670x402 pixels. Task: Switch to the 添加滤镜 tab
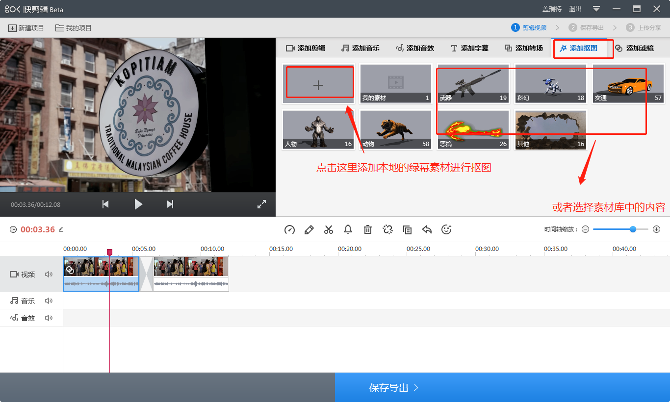coord(634,48)
